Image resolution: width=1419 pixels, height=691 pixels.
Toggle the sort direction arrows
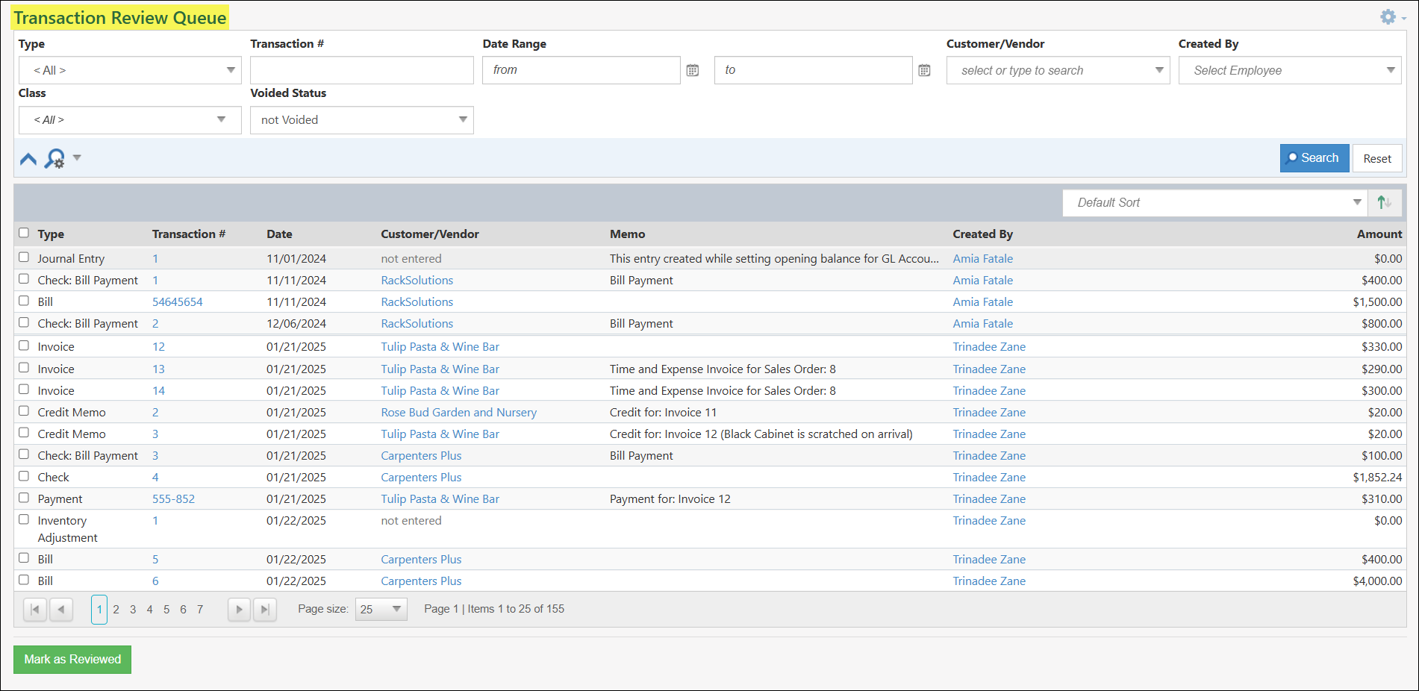click(x=1385, y=202)
